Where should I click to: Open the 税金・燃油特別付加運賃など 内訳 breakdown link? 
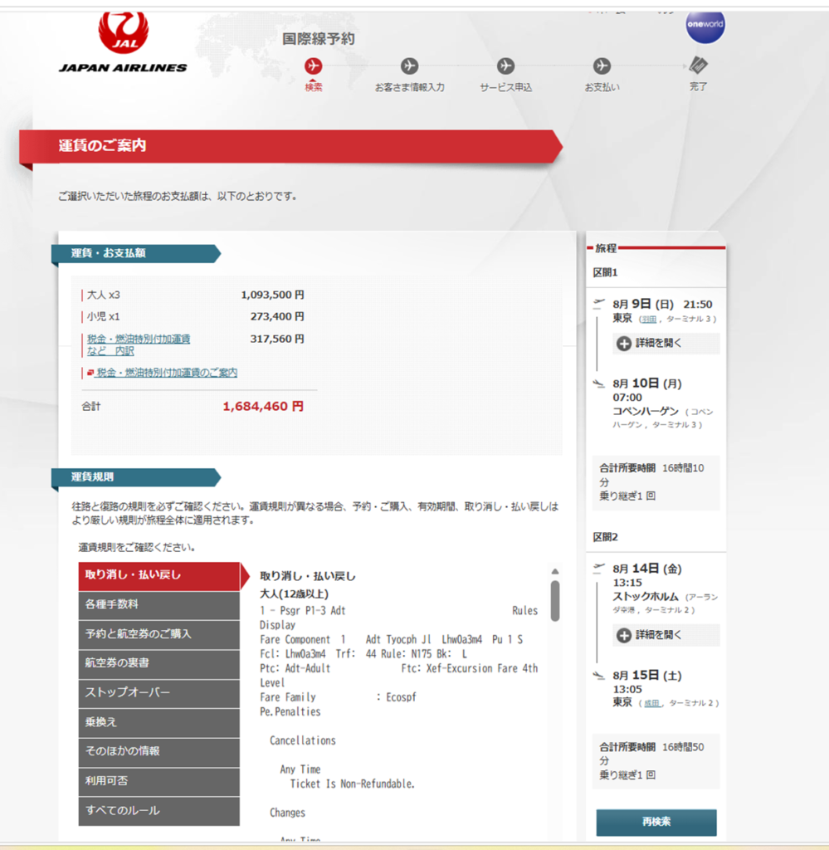click(139, 344)
